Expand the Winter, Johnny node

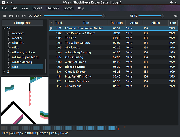pyautogui.click(x=9, y=62)
